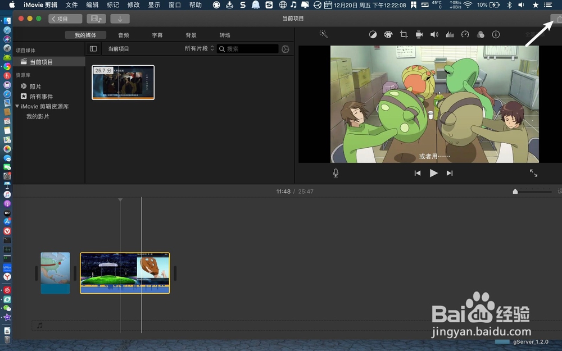Switch to 转场 tab
Screen dimensions: 562x351
coord(225,35)
